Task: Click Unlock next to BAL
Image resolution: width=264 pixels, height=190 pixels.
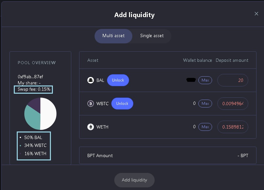Action: click(x=118, y=80)
